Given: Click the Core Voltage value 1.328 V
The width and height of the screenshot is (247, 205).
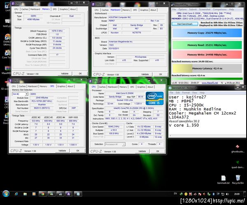Looking at the screenshot, I should [x=138, y=104].
